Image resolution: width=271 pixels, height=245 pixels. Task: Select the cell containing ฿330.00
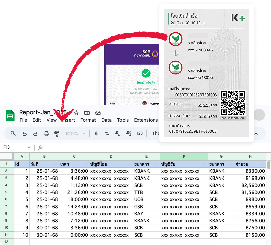[250, 171]
